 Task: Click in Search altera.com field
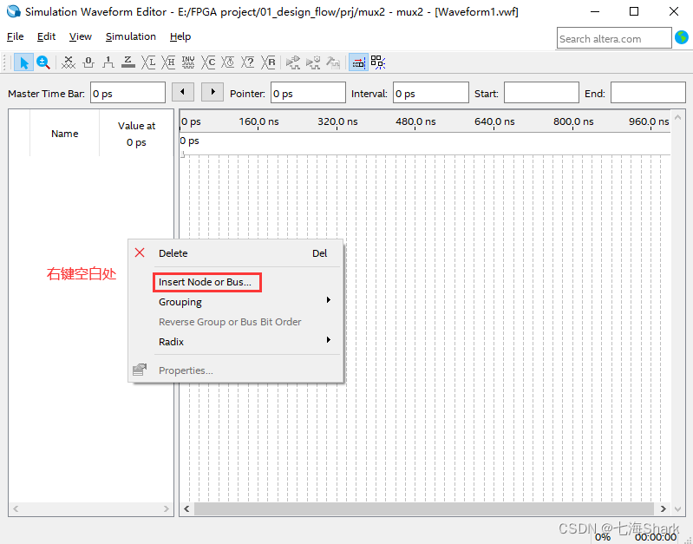(x=614, y=38)
